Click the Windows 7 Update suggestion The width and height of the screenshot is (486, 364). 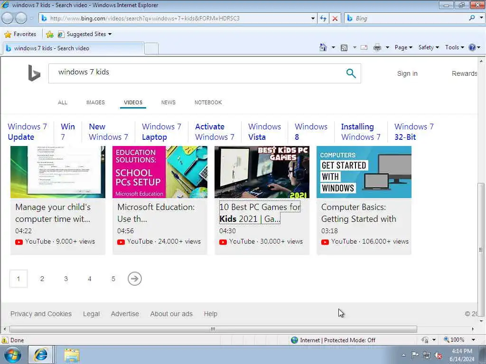point(27,132)
